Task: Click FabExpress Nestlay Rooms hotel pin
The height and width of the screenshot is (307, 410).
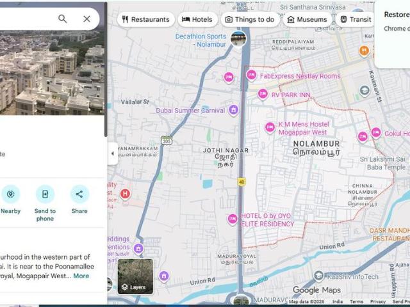Action: tap(251, 75)
